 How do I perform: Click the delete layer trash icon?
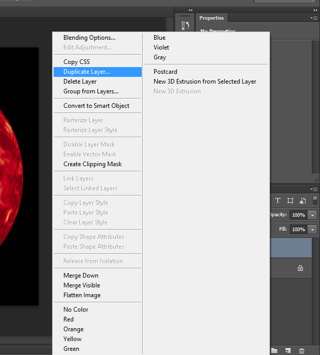click(302, 350)
